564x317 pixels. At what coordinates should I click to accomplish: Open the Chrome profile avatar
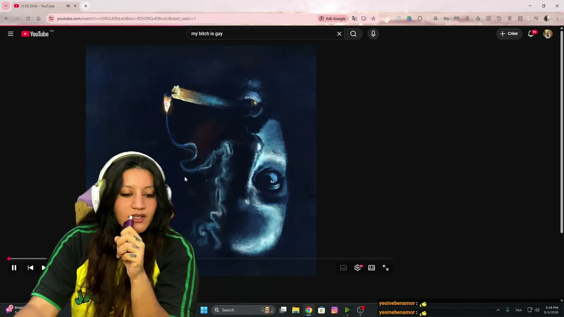tap(547, 18)
